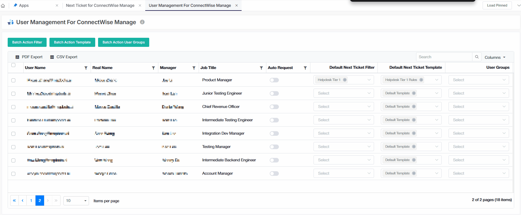Clear Default Template for Account Manager
This screenshot has width=521, height=215.
click(414, 173)
